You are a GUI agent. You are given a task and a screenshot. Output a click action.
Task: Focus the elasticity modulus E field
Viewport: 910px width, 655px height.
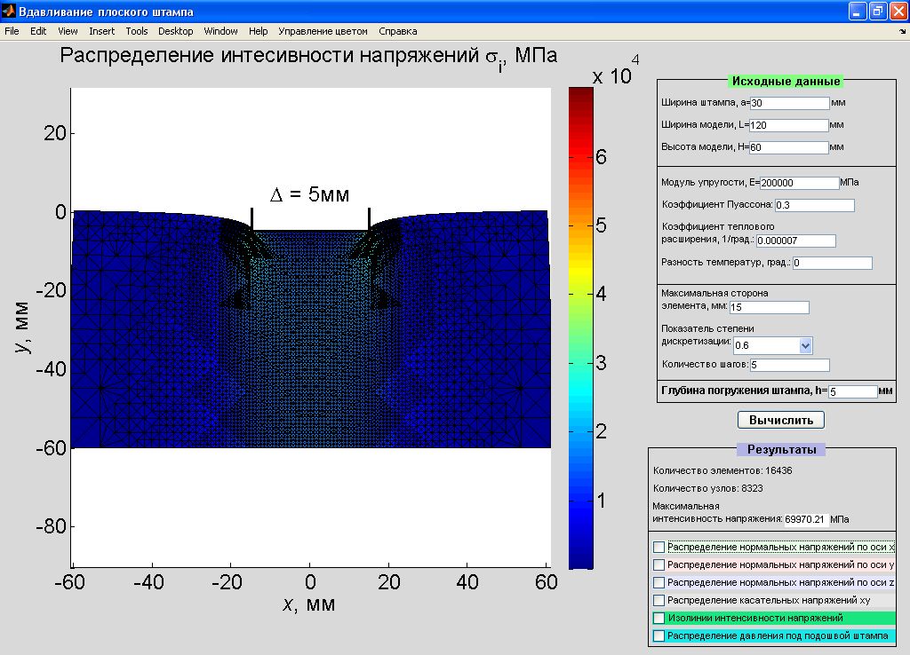point(799,183)
